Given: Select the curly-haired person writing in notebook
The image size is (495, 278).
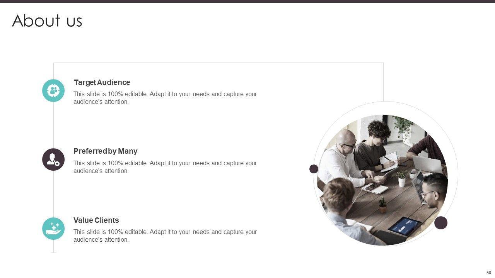Looking at the screenshot, I should coord(375,146).
